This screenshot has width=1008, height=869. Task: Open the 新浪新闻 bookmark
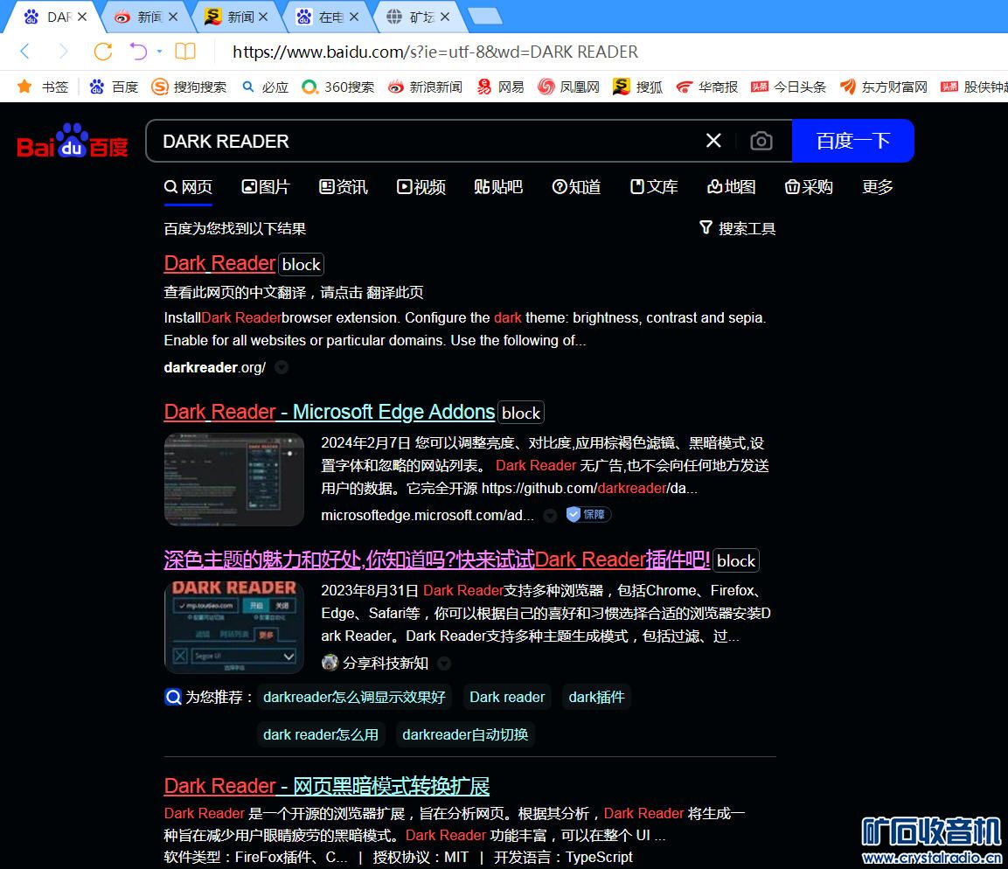[425, 87]
